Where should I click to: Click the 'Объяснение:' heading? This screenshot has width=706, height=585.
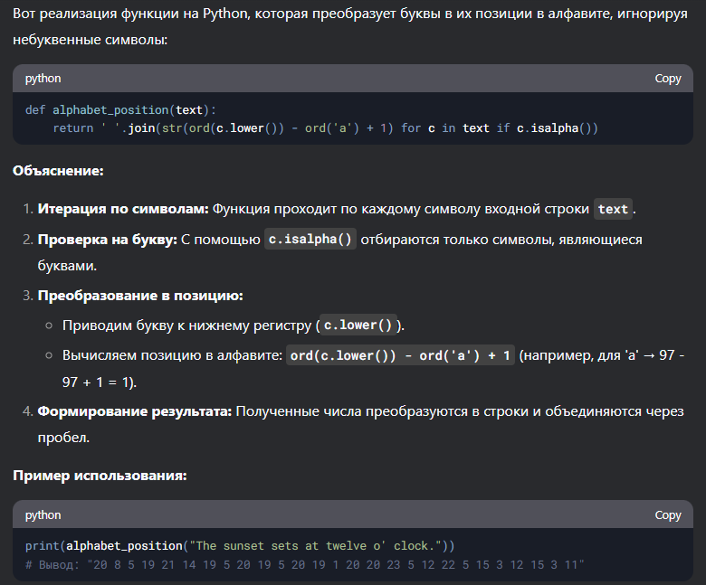pyautogui.click(x=58, y=171)
